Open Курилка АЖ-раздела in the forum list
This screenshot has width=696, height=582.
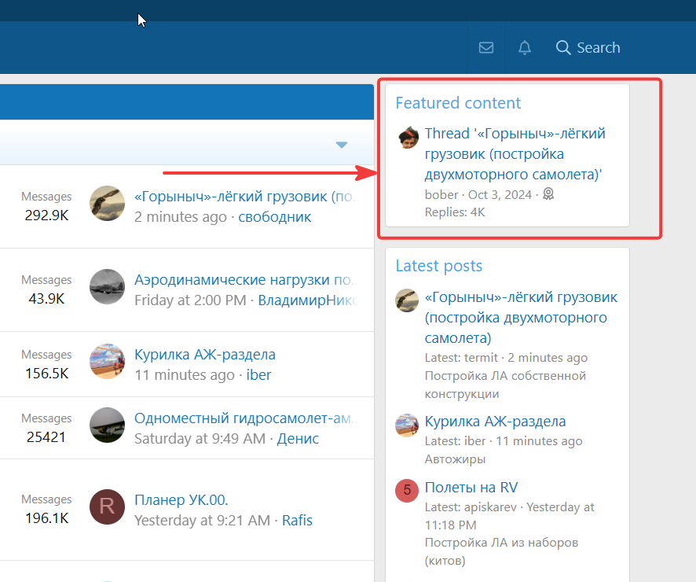click(204, 355)
